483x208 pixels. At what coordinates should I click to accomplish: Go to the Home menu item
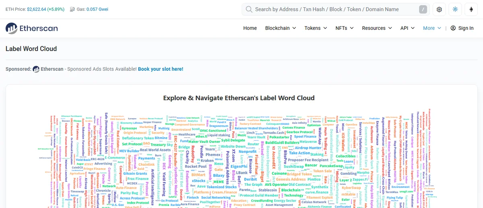point(250,28)
